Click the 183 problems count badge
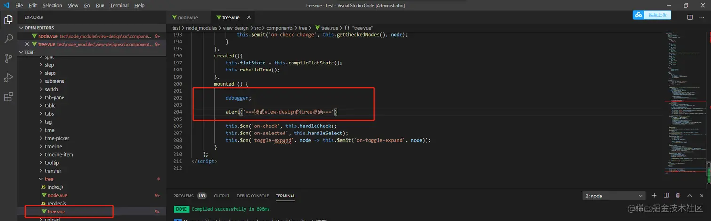The image size is (711, 221). tap(202, 196)
